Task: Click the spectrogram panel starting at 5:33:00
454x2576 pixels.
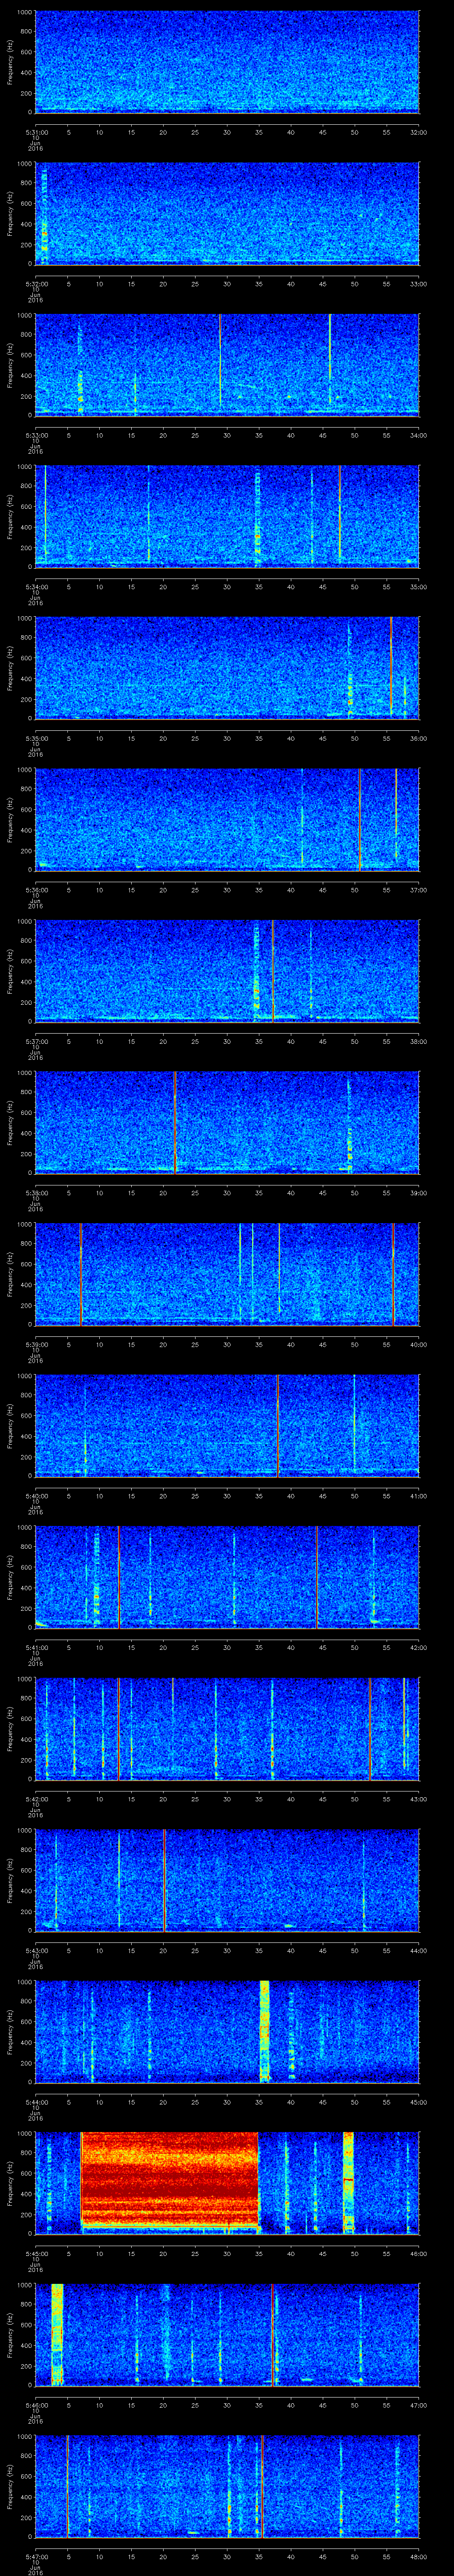Action: click(x=227, y=365)
